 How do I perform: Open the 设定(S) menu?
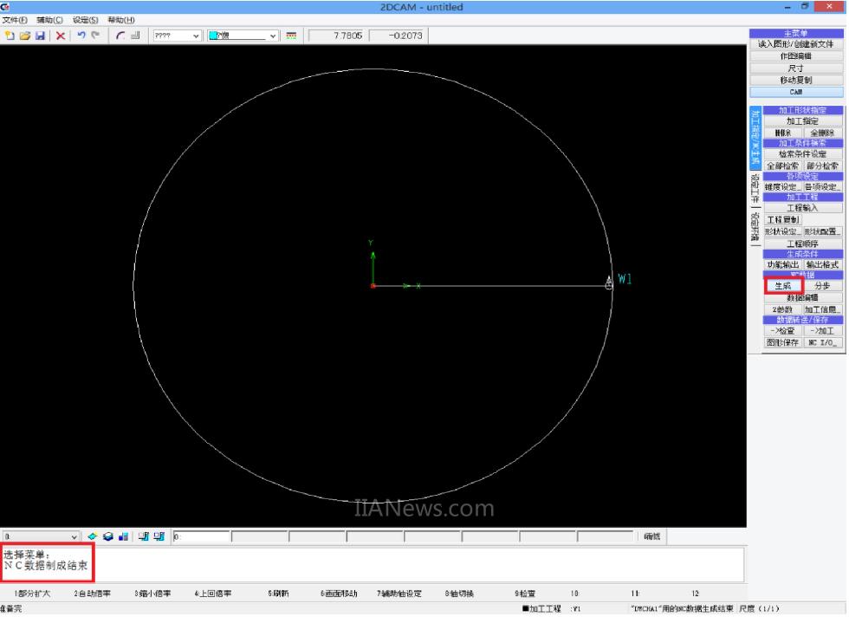(x=85, y=20)
